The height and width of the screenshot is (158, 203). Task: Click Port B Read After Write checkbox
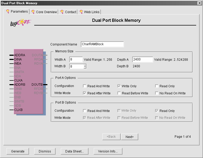tap(85, 118)
